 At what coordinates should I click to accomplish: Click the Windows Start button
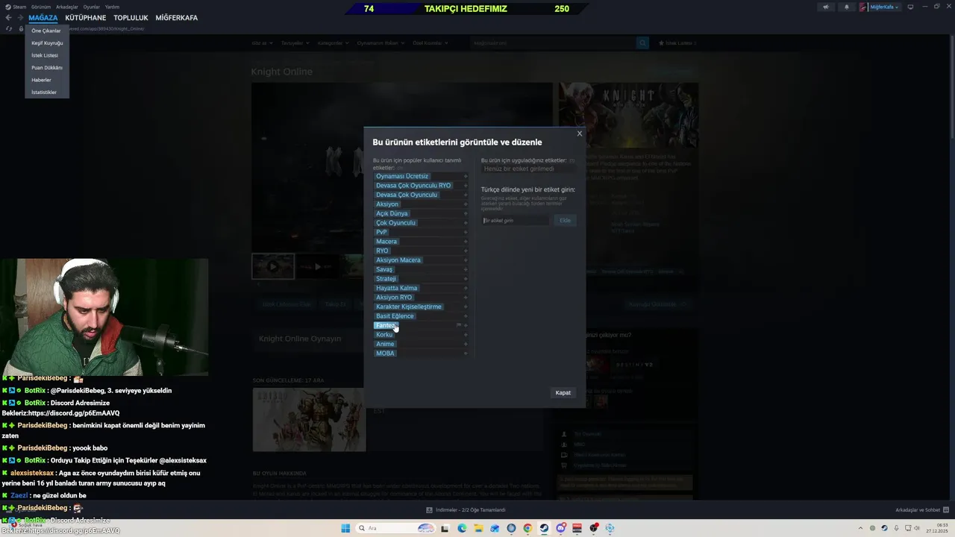[x=345, y=528]
